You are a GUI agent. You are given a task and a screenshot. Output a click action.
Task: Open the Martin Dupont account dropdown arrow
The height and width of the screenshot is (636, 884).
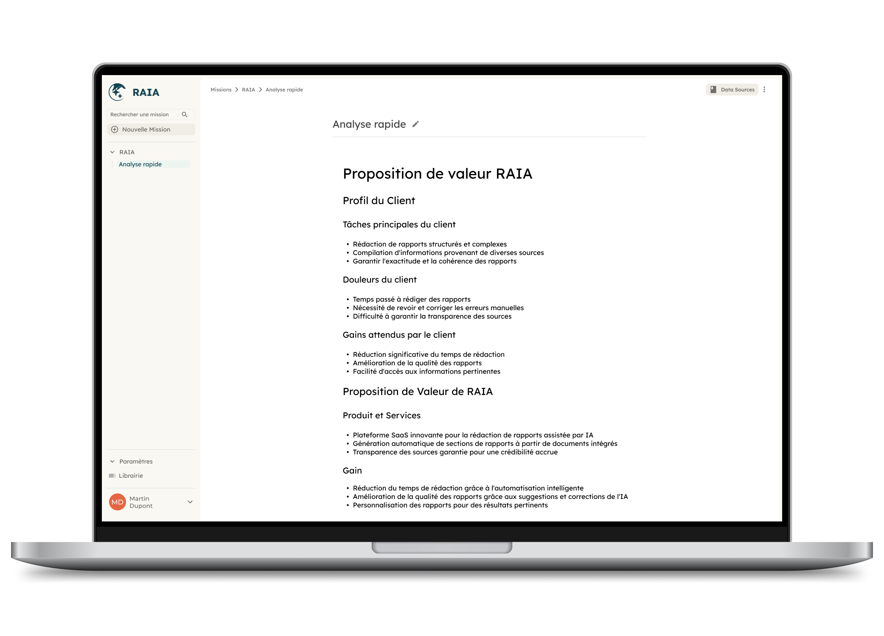[x=190, y=502]
